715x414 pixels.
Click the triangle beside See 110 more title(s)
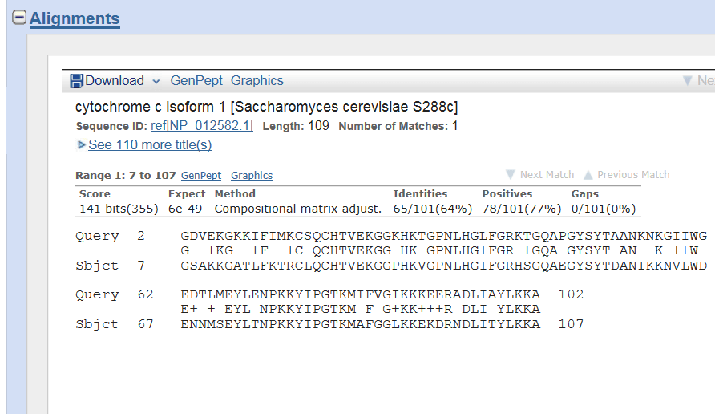tap(81, 145)
